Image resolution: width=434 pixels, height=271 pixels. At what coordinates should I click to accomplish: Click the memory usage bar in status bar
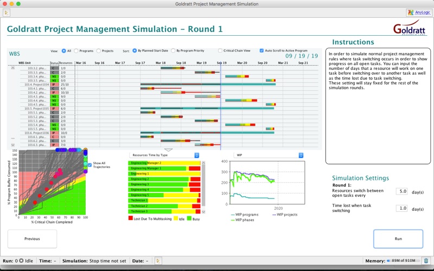coord(404,261)
